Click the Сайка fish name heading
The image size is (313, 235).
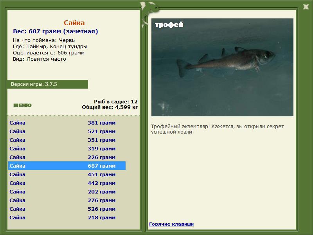click(x=74, y=23)
